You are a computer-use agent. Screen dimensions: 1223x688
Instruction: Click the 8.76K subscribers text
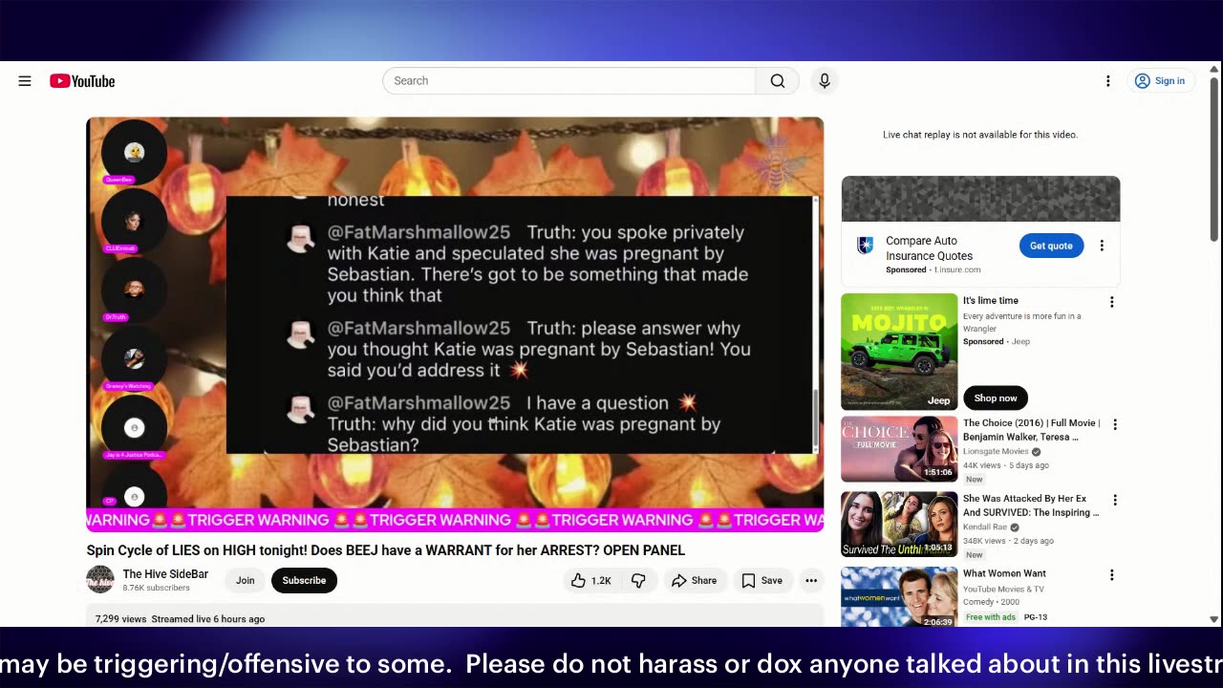pos(156,589)
